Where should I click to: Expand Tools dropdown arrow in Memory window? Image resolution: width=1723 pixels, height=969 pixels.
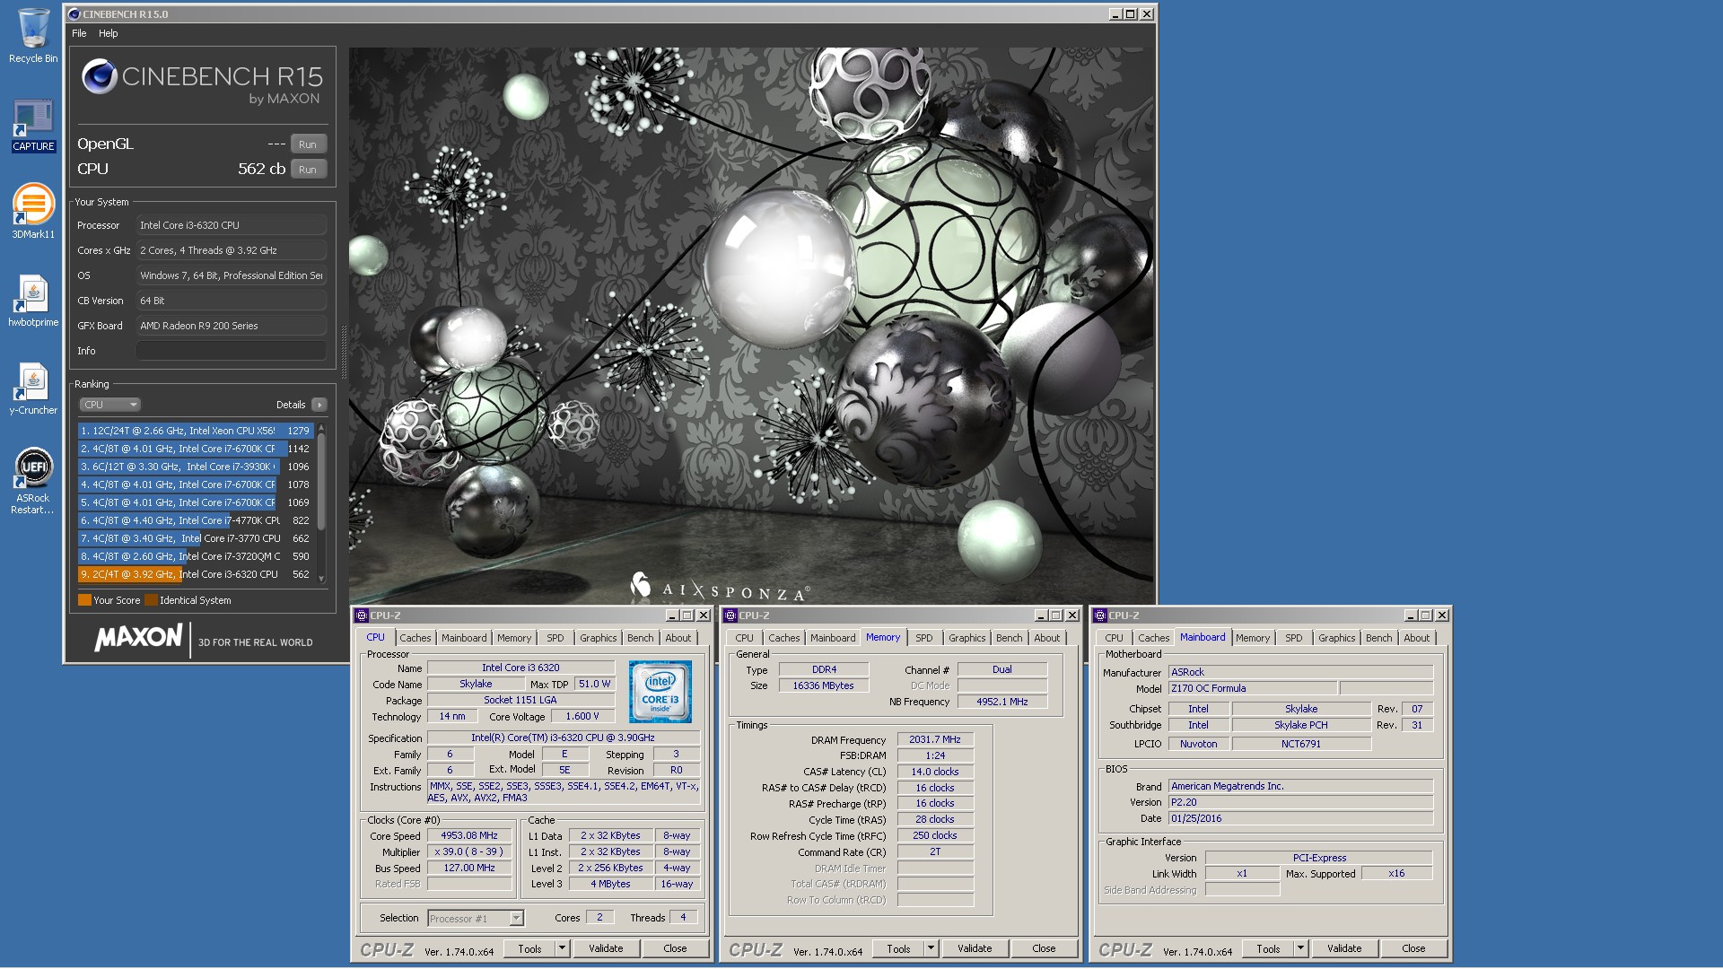931,948
